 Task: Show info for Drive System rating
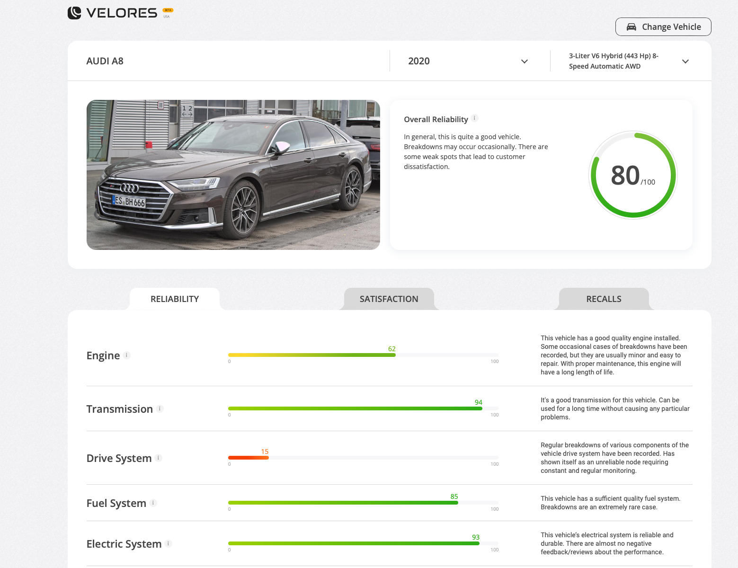coord(159,458)
